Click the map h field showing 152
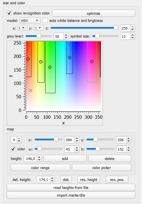142x204 pixels. [x=121, y=149]
